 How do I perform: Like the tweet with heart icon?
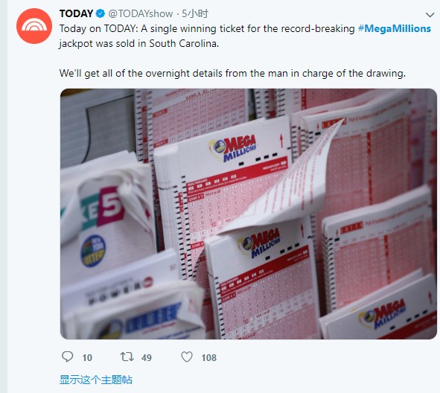(x=187, y=357)
